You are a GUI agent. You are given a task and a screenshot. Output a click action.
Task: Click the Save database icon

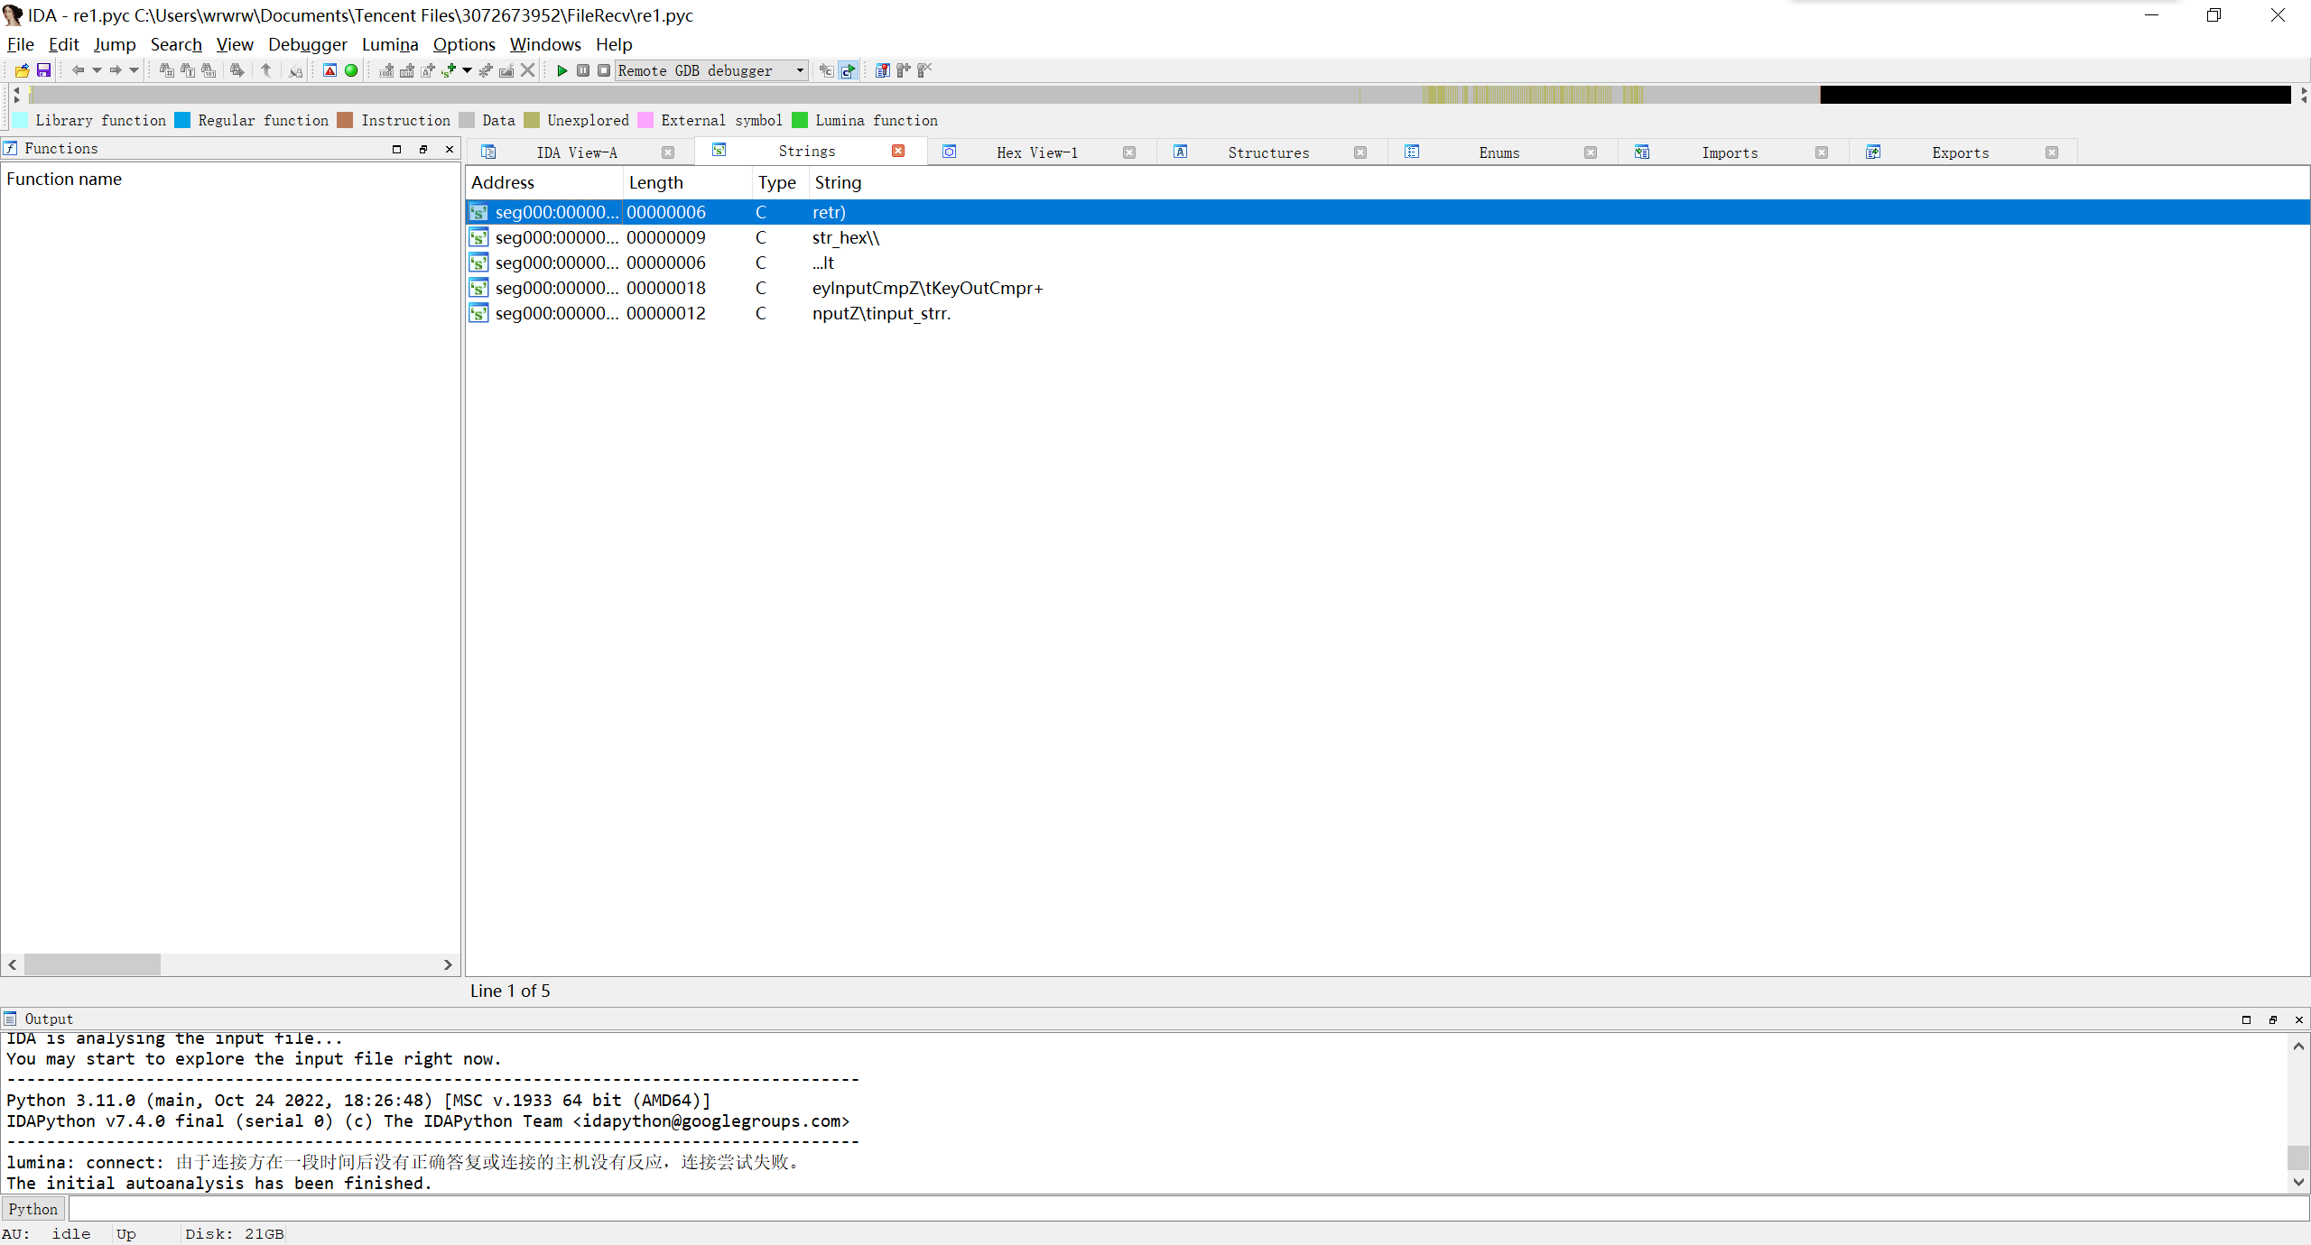43,70
